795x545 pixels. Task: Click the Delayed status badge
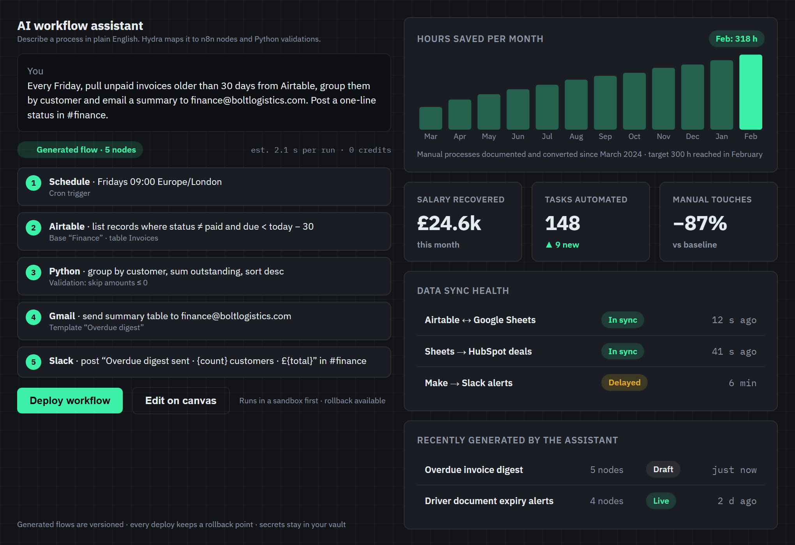tap(624, 383)
